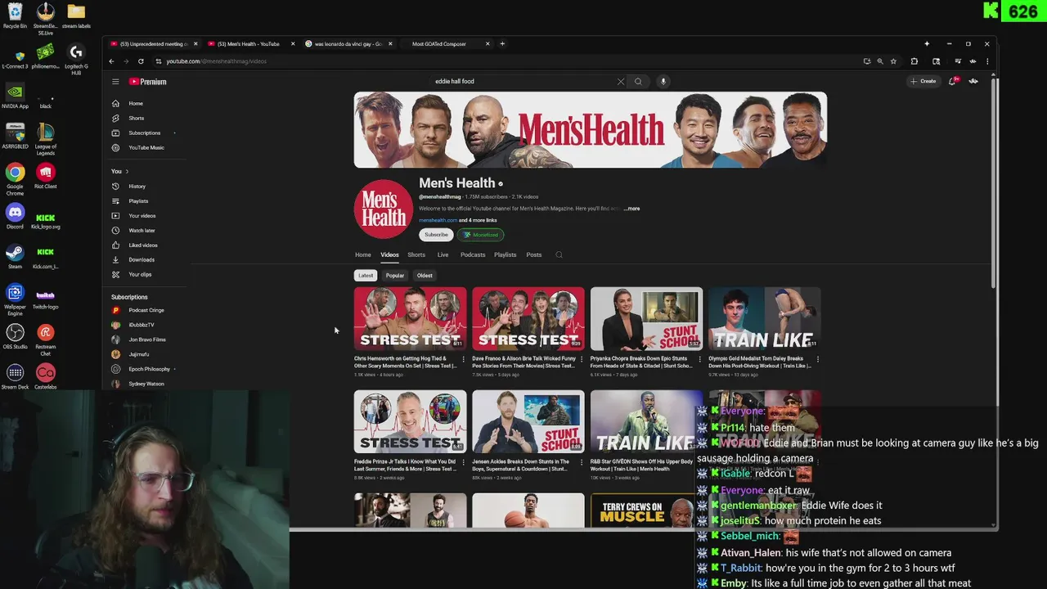This screenshot has height=589, width=1047.
Task: Click the YouTube Premium logo
Action: tap(147, 82)
